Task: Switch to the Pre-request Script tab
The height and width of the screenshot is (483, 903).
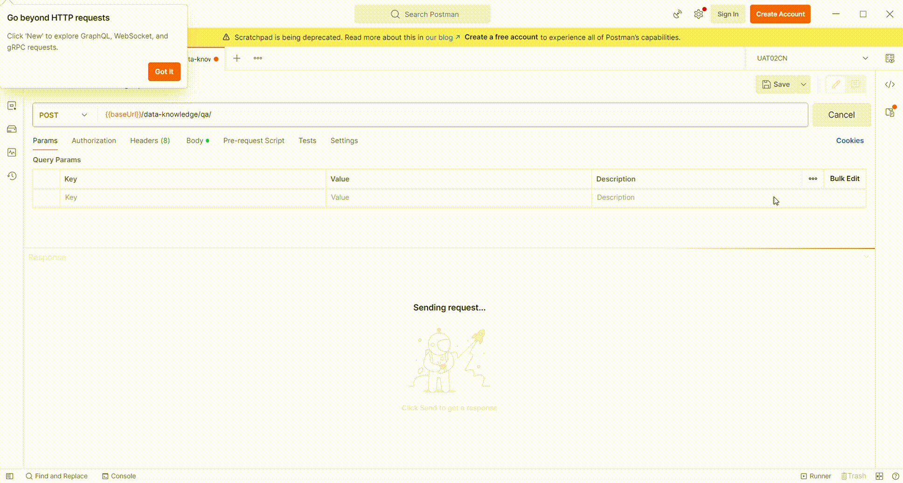Action: tap(254, 140)
